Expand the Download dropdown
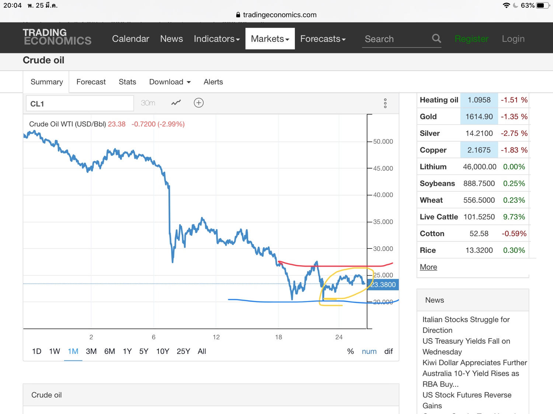The image size is (553, 414). point(170,82)
